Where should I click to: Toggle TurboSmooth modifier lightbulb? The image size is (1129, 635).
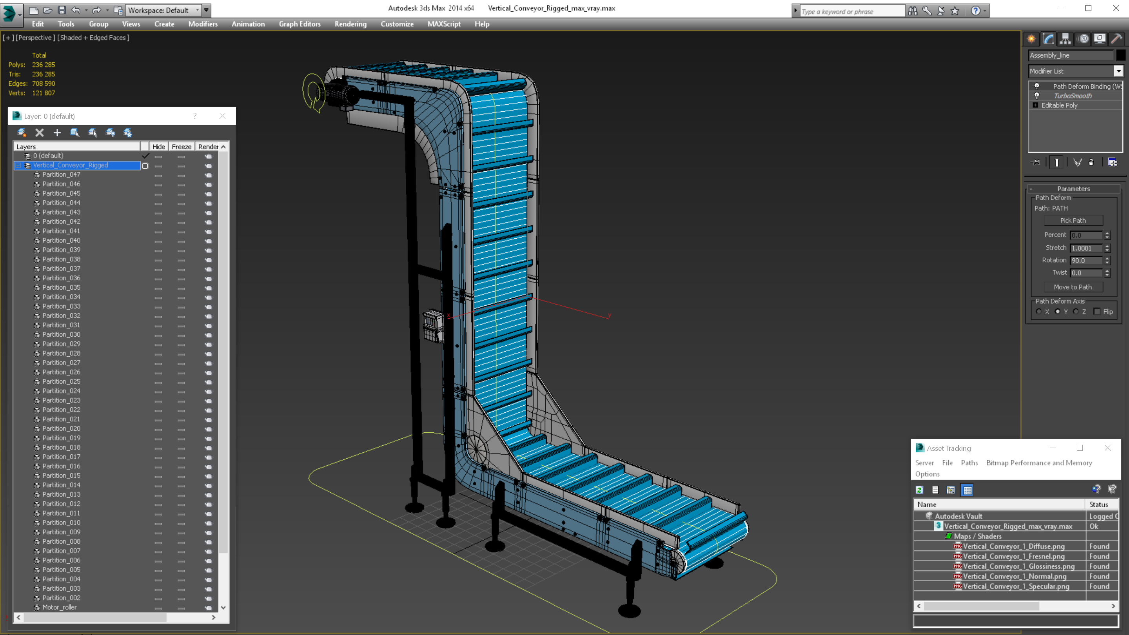(1037, 96)
